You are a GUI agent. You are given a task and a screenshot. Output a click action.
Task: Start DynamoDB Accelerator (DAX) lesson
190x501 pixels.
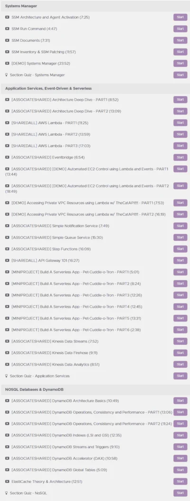180,458
